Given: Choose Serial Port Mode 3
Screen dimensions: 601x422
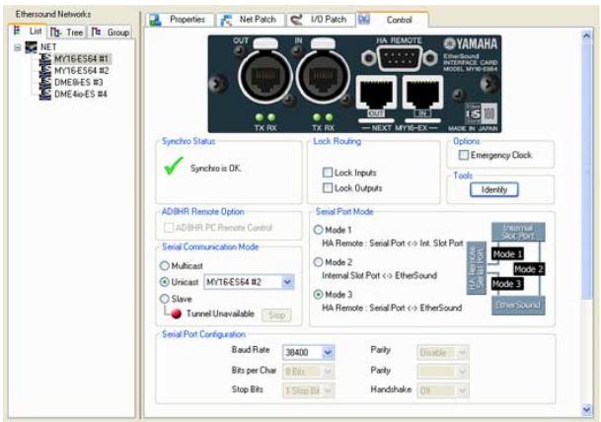Looking at the screenshot, I should click(318, 295).
